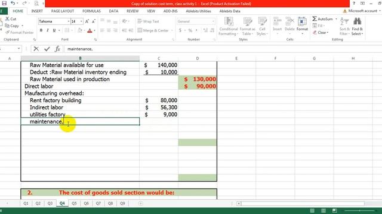The height and width of the screenshot is (214, 382).
Task: Click into the formula bar text
Action: pos(79,49)
